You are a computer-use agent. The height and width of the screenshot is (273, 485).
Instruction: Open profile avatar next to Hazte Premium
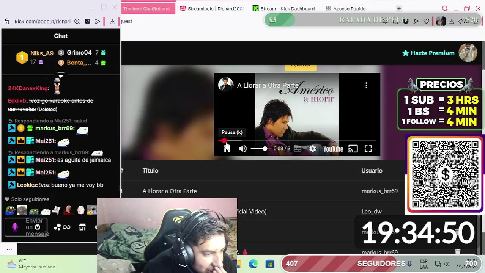(468, 53)
